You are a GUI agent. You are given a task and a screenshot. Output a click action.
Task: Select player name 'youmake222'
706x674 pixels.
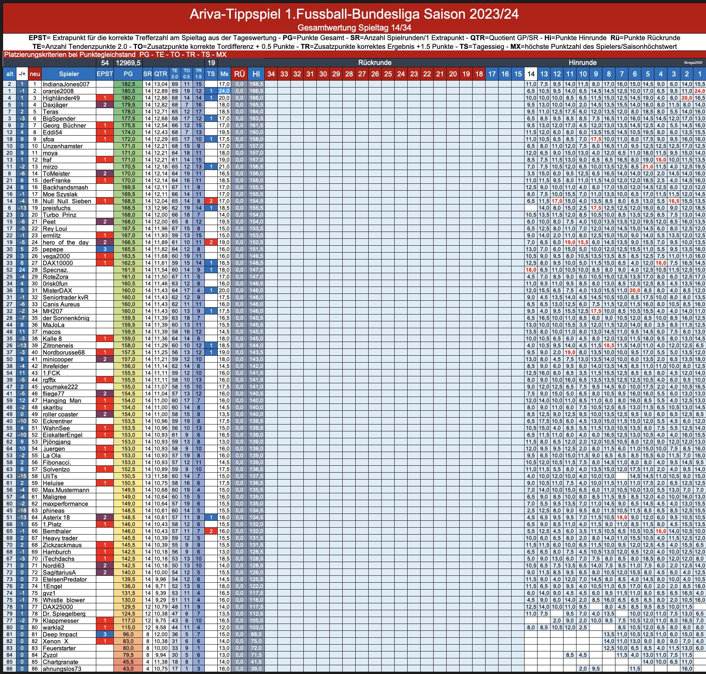[60, 387]
